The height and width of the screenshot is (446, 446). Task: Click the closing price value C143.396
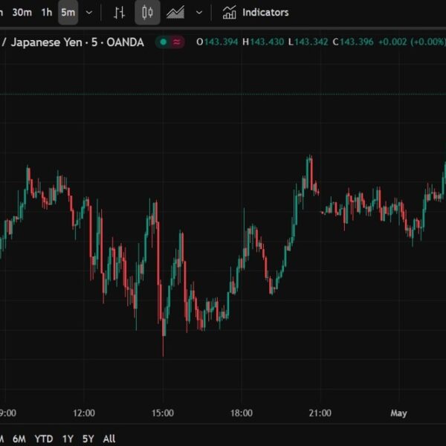tap(350, 42)
